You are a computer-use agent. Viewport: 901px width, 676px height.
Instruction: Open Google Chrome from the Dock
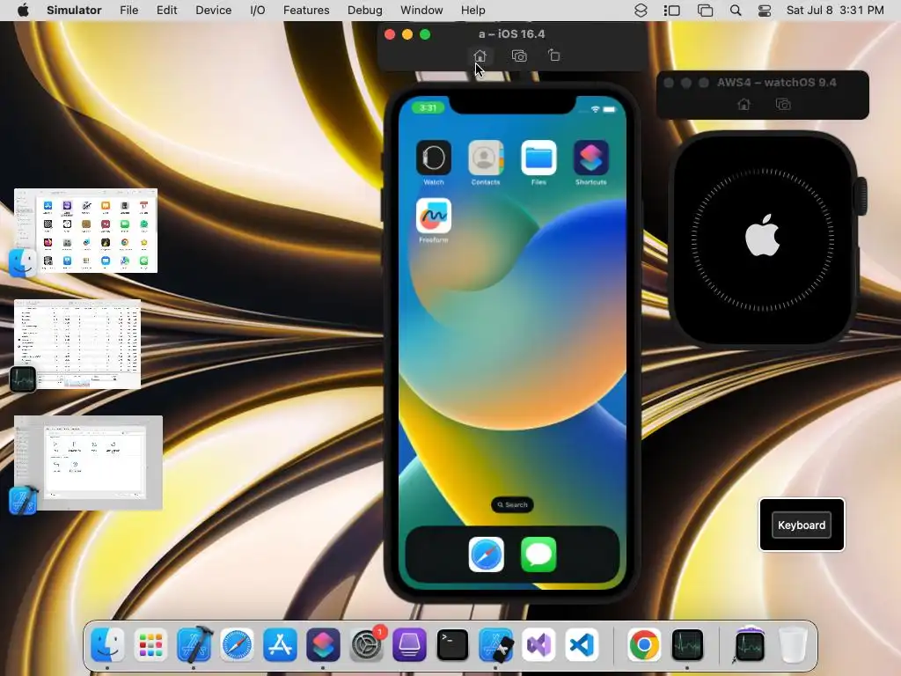pos(644,644)
